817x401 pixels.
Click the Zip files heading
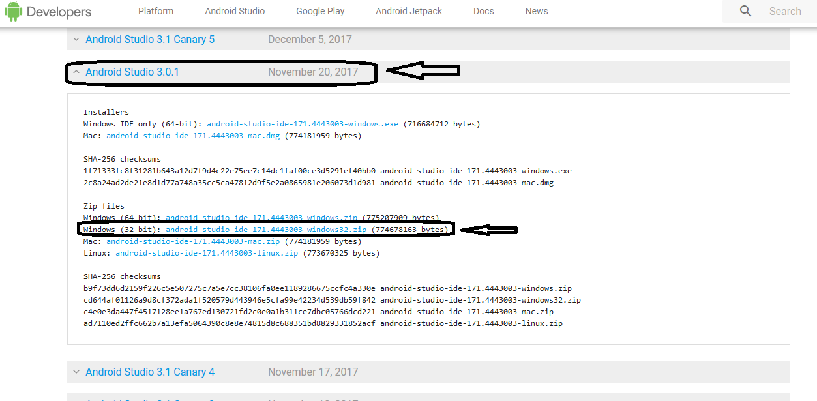pos(104,206)
